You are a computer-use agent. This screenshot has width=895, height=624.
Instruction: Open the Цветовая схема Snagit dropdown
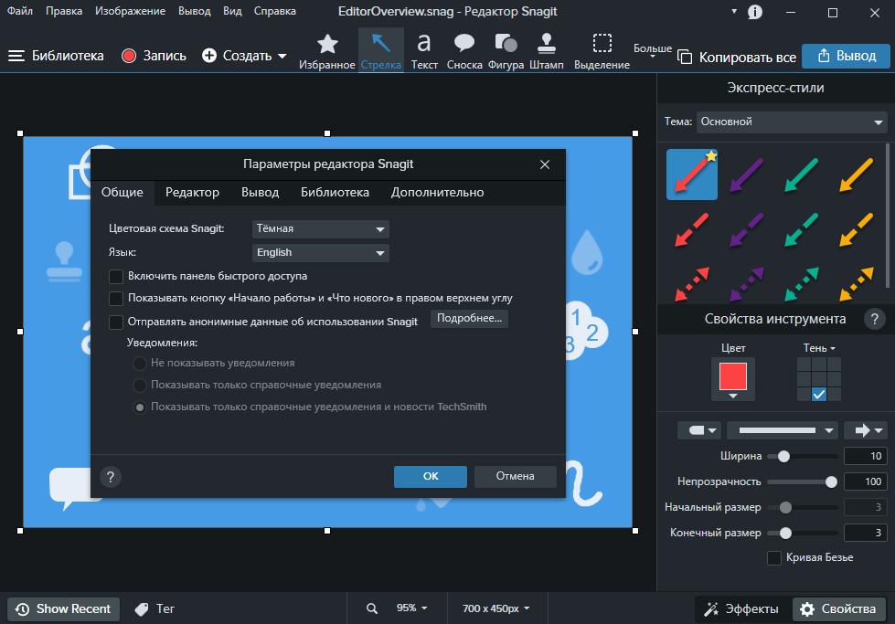[320, 228]
